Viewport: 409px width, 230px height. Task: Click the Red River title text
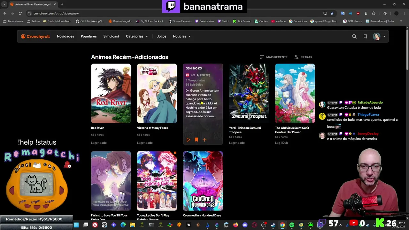point(97,128)
